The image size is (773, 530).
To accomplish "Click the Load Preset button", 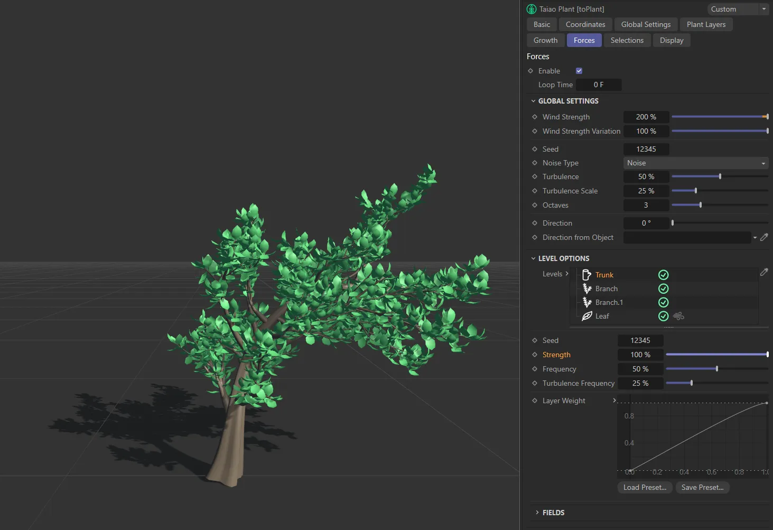I will point(645,487).
